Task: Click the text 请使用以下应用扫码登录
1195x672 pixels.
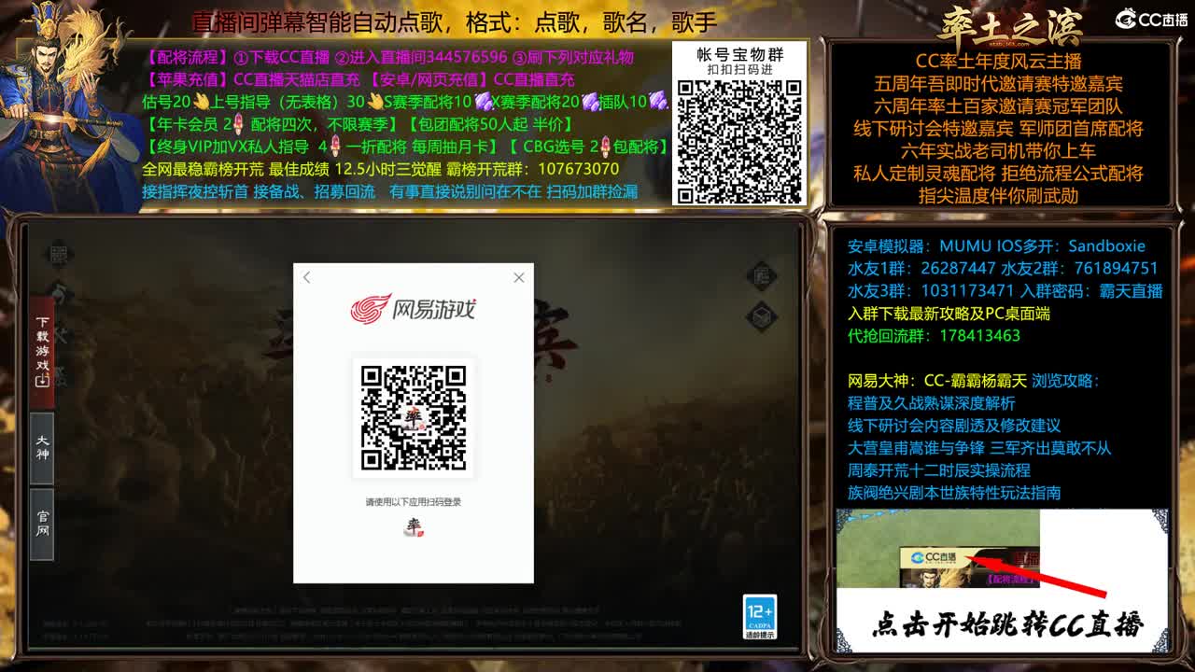Action: click(x=414, y=502)
